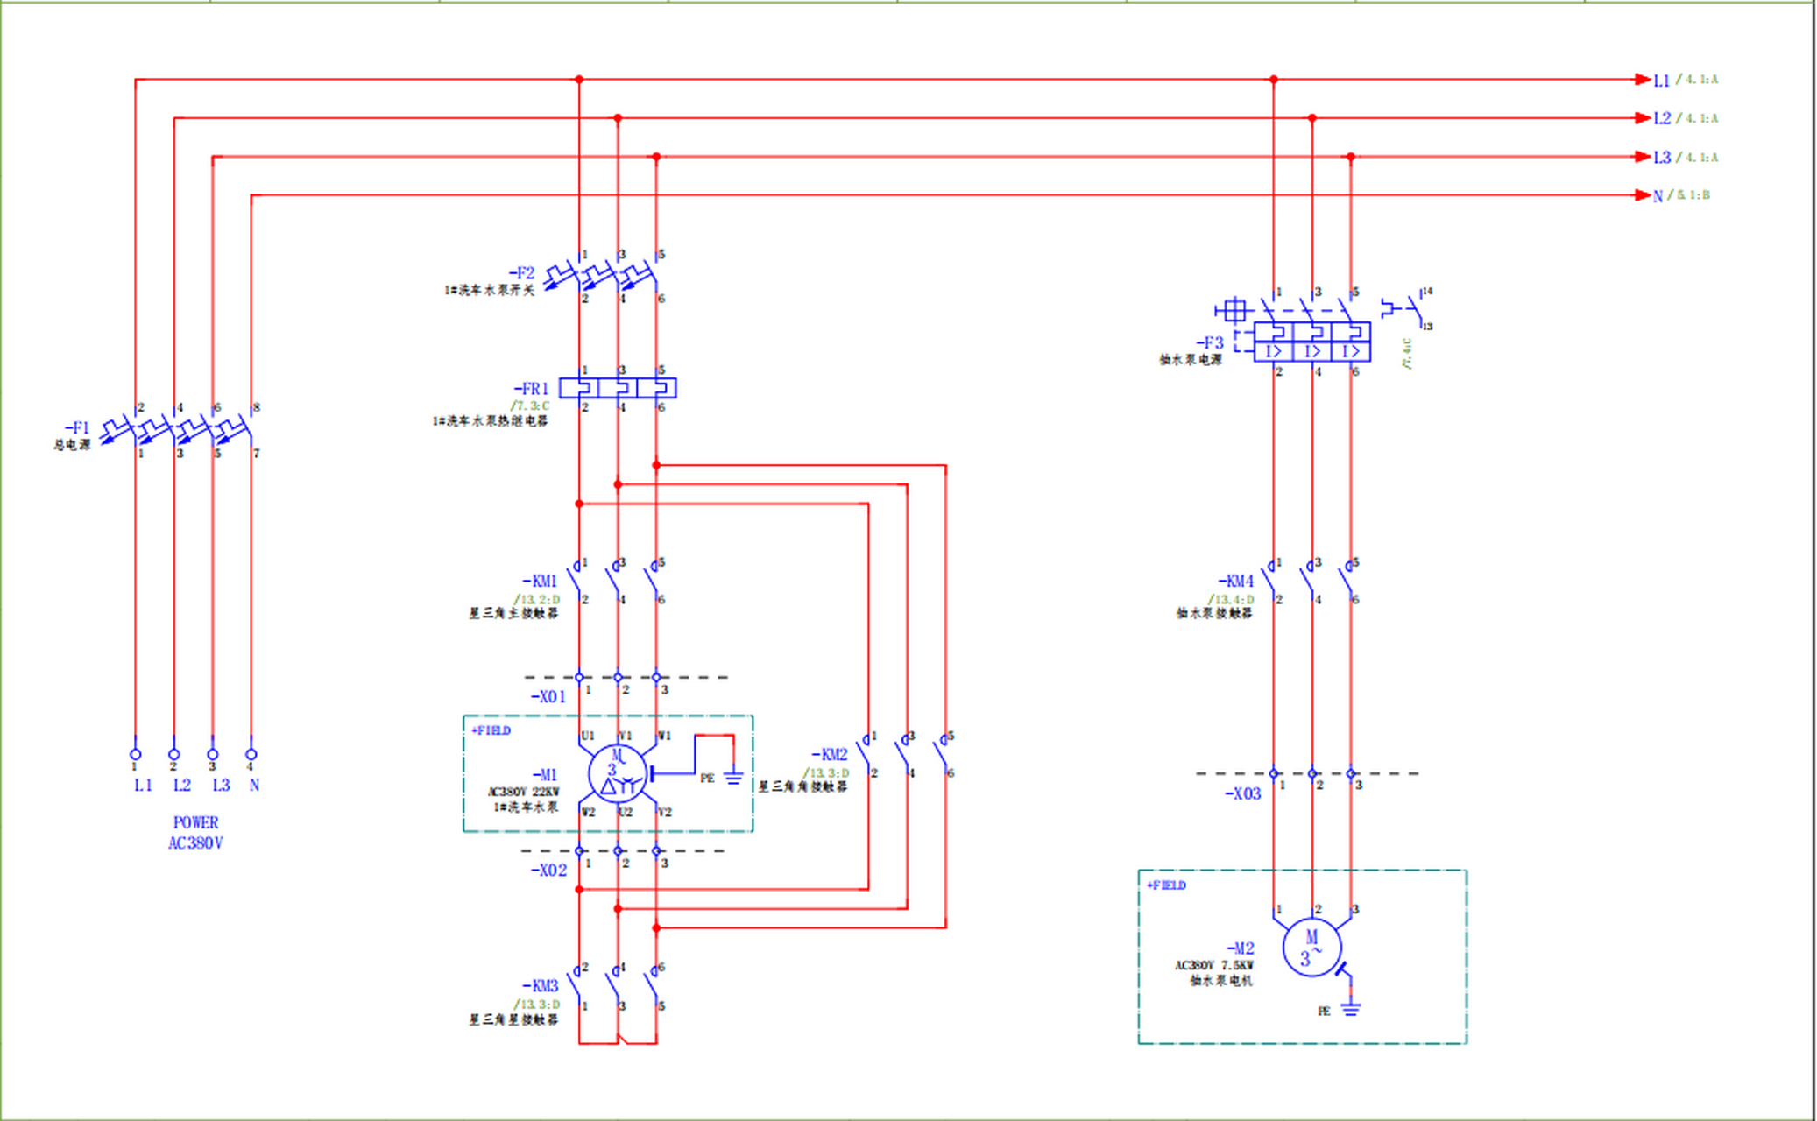Screen dimensions: 1817x1121
Task: Select the FR1 thermal overload relay block
Action: (x=618, y=388)
